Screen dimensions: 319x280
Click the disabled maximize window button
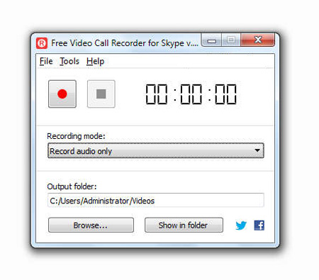click(x=231, y=40)
